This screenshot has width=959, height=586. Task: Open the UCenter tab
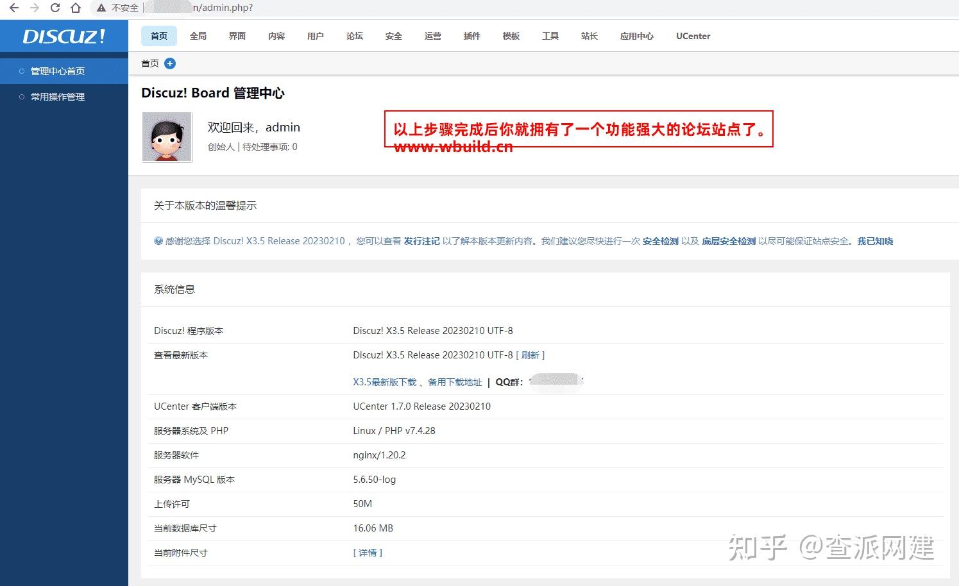pyautogui.click(x=692, y=36)
